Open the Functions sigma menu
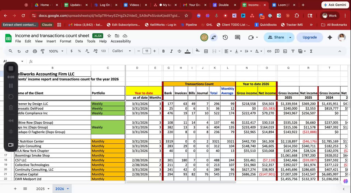Image resolution: width=351 pixels, height=193 pixels. coord(311,51)
